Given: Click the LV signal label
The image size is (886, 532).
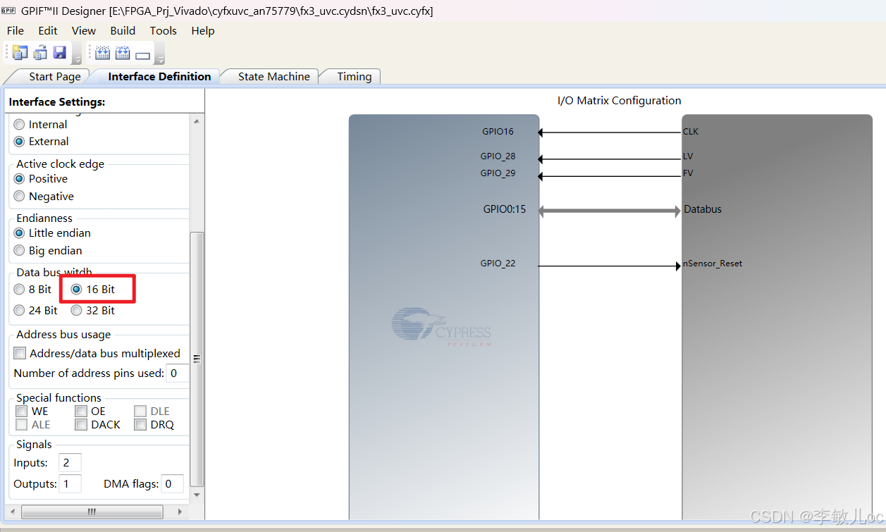Looking at the screenshot, I should [688, 156].
